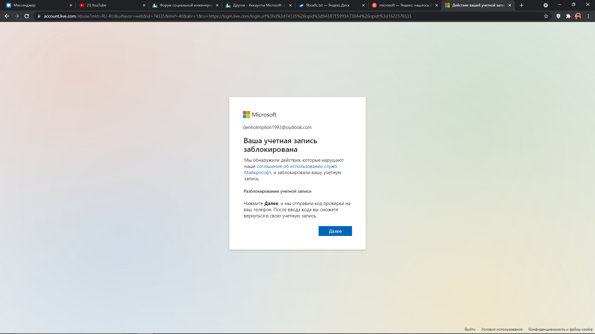
Task: Bookmark this page with star icon
Action: 546,16
